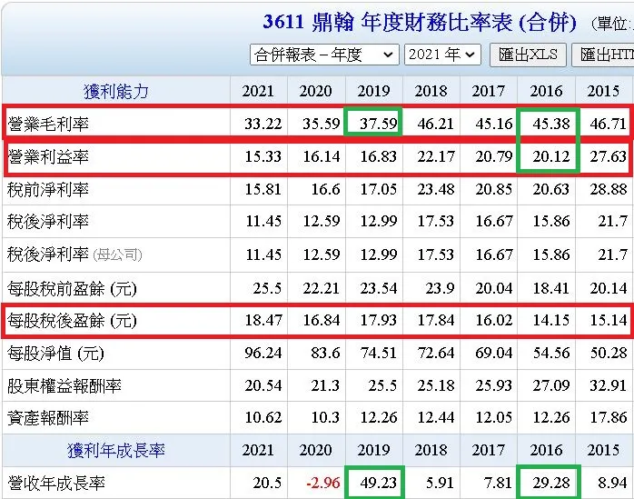634x499 pixels.
Task: Click the 3611 鼎翰 年度財務比率表 title
Action: [x=420, y=22]
